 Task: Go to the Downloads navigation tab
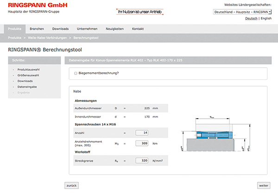pos(60,29)
